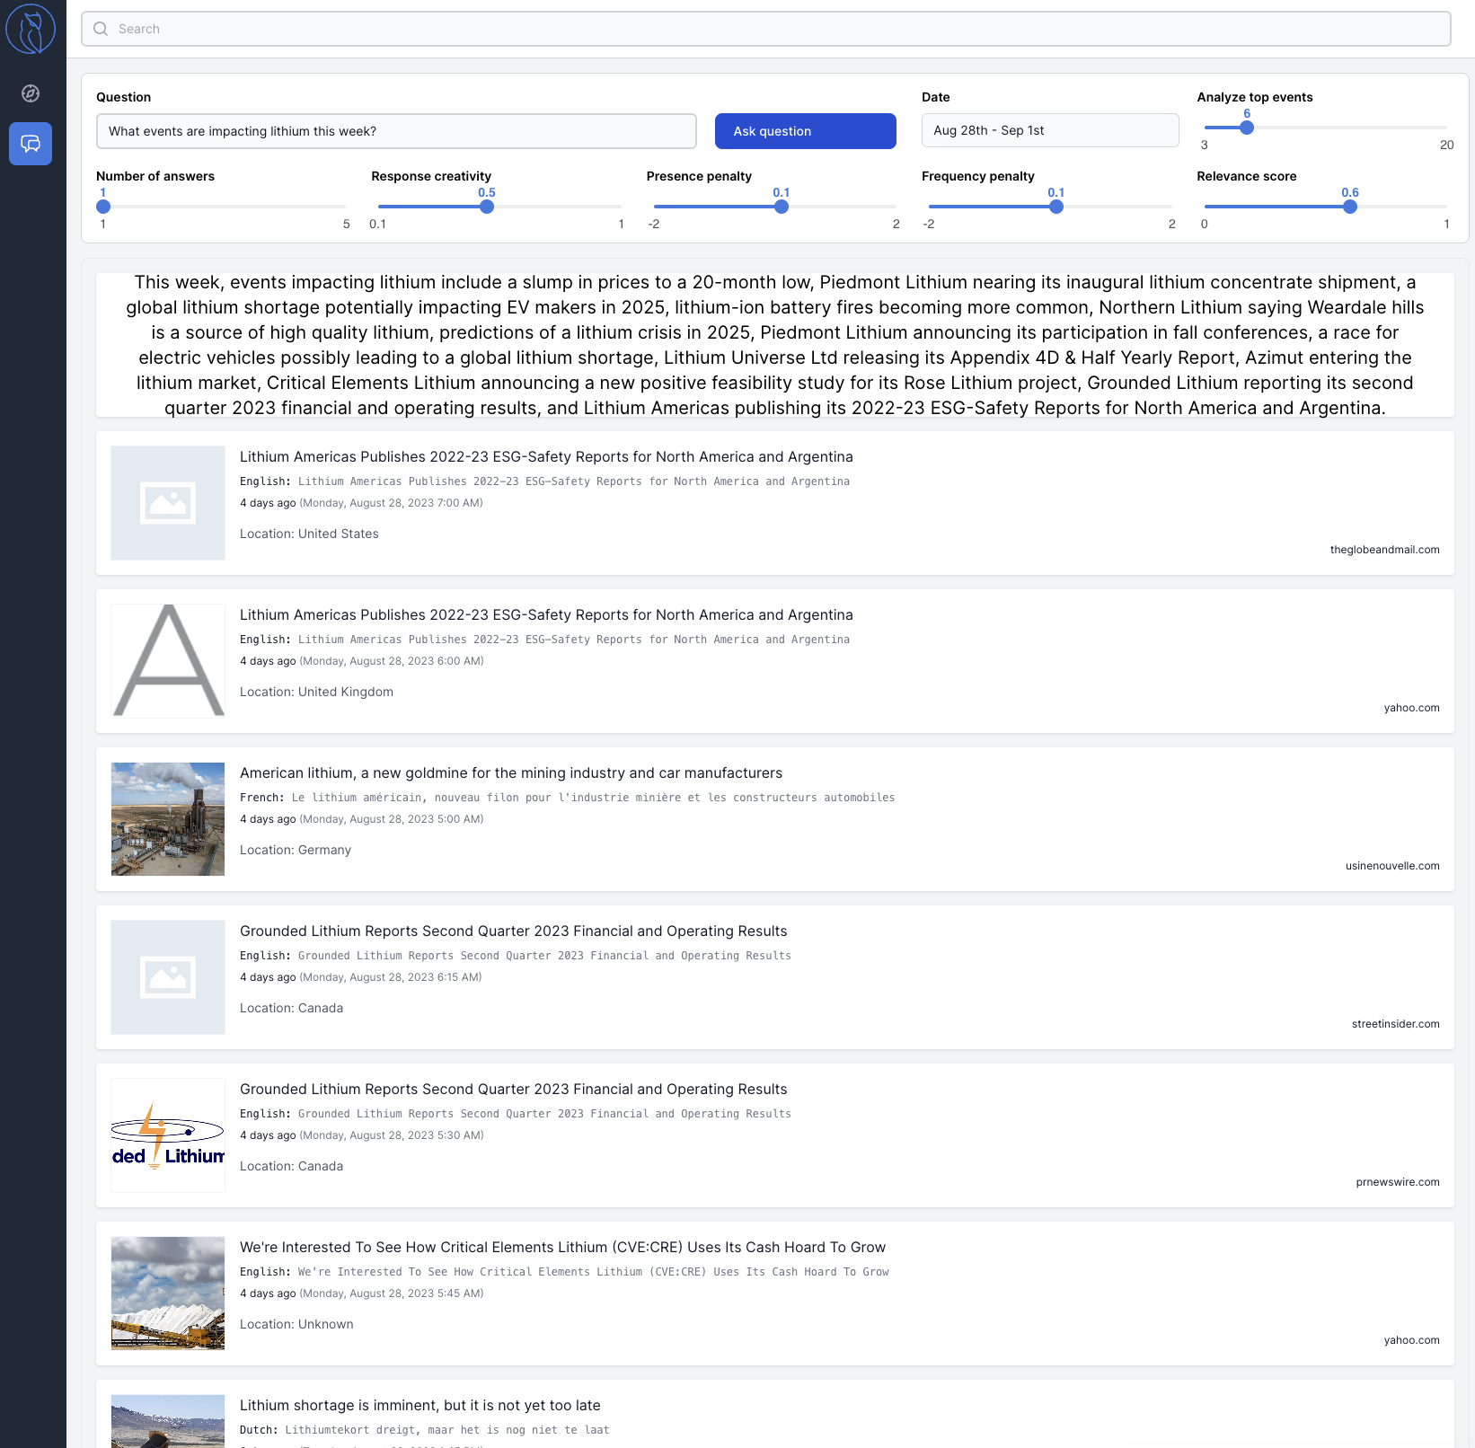Screen dimensions: 1475x1448
Task: Adjust the Analyze top events slider handle
Action: (x=1247, y=128)
